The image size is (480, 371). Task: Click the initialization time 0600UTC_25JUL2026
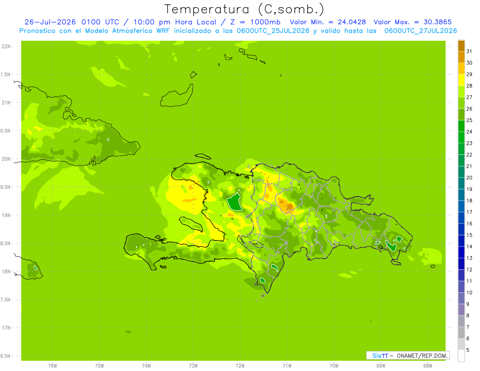coord(273,31)
